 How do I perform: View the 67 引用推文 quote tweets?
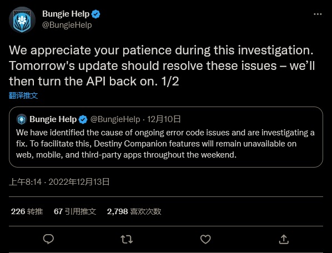pyautogui.click(x=75, y=211)
